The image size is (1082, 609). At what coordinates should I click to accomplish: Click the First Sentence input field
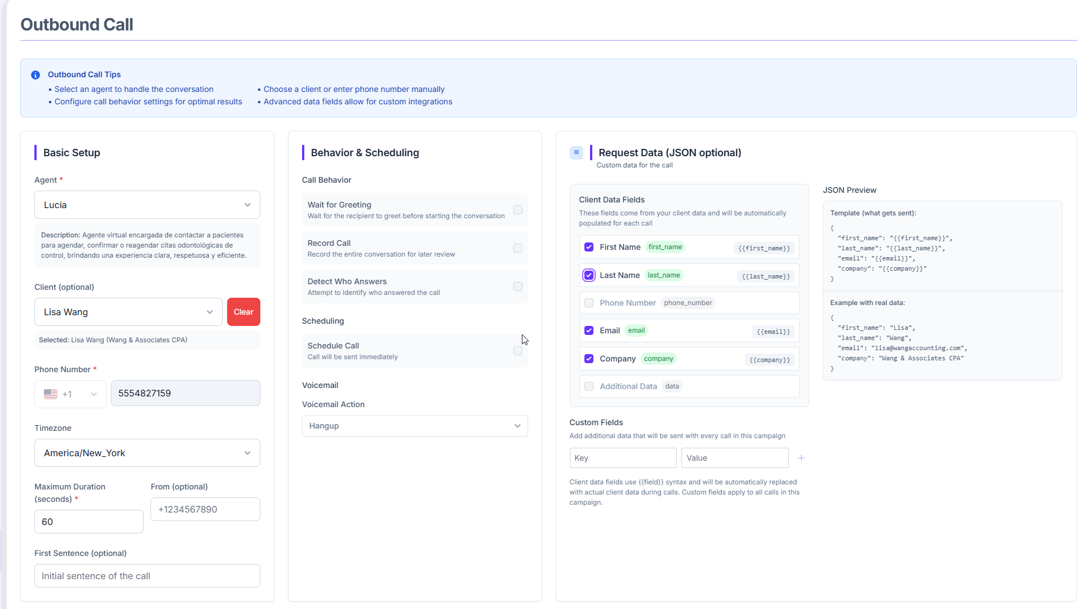point(147,576)
